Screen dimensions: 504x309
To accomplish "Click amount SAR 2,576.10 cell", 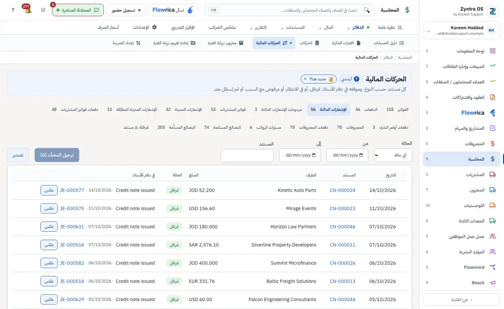I will pos(204,245).
